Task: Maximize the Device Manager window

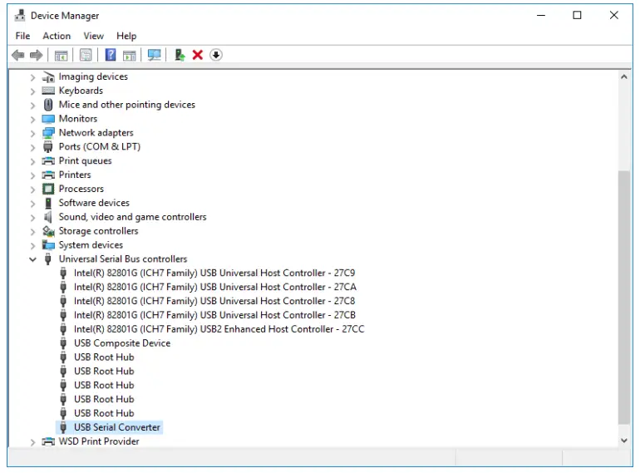Action: tap(577, 16)
